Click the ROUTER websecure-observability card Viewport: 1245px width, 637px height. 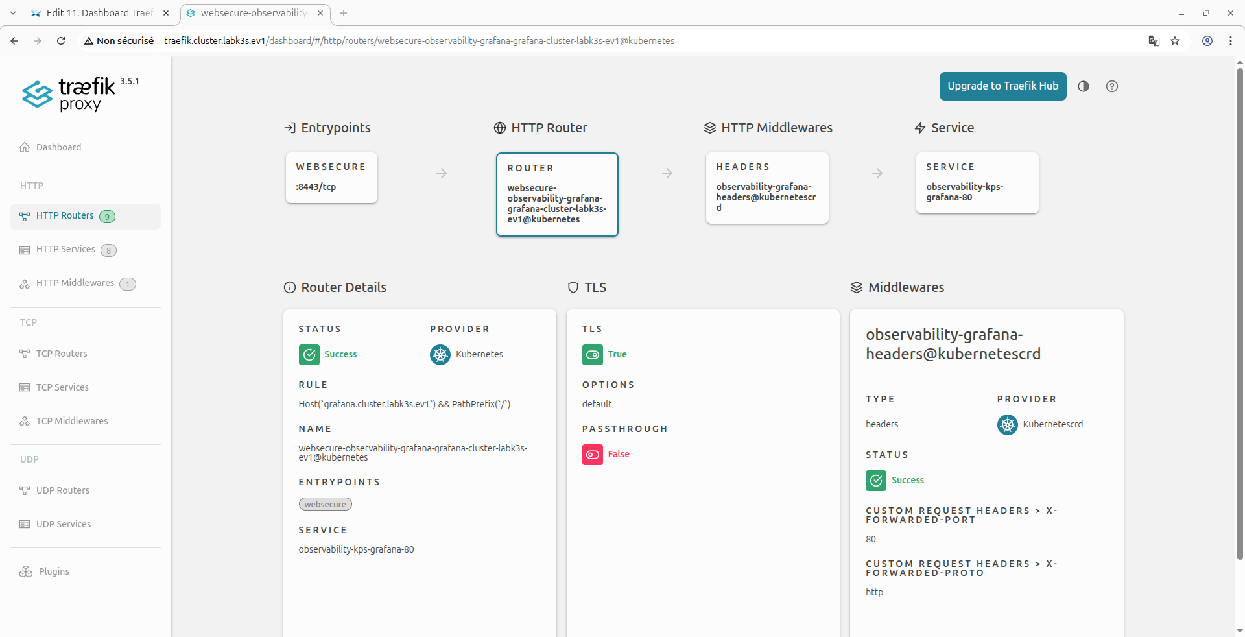click(557, 195)
